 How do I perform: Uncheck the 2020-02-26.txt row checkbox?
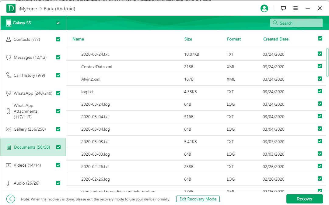click(320, 166)
